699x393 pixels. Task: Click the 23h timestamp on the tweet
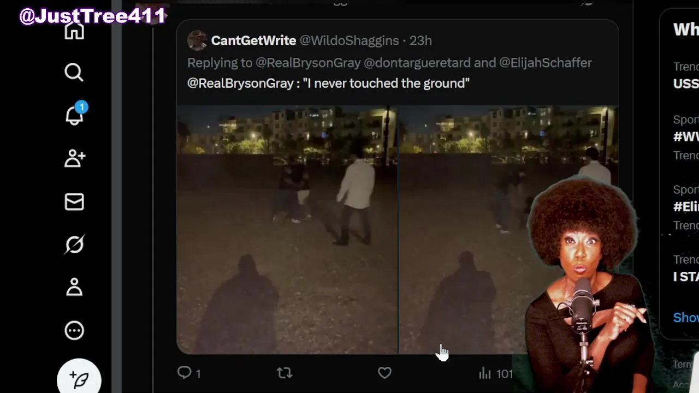pos(420,40)
